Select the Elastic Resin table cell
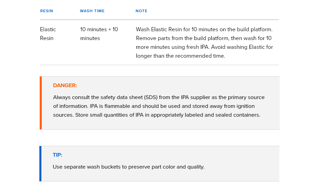The width and height of the screenshot is (319, 193). tap(48, 34)
